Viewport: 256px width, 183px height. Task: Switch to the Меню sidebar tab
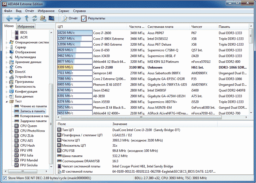click(9, 26)
